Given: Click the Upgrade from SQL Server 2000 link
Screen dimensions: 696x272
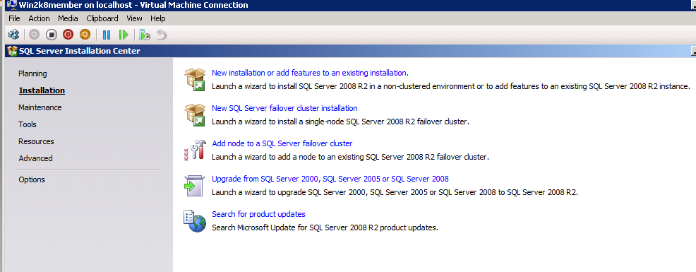Looking at the screenshot, I should (330, 179).
